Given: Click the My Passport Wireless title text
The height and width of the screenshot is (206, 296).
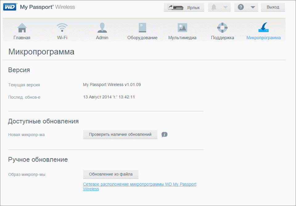Looking at the screenshot, I should (47, 7).
